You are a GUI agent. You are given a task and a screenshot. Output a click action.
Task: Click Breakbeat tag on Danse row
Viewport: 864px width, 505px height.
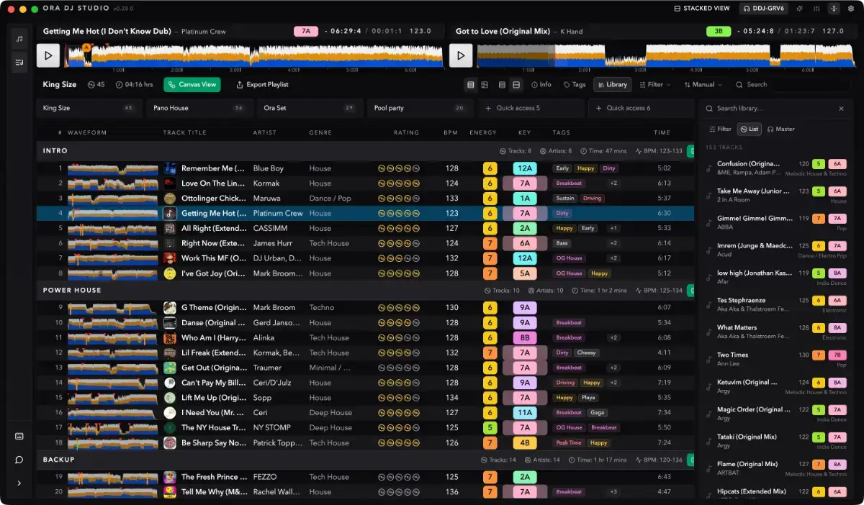point(569,322)
